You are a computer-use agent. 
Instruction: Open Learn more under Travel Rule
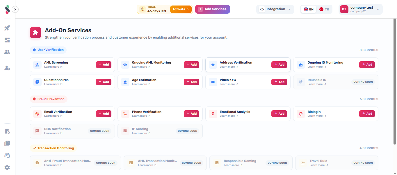point(319,165)
